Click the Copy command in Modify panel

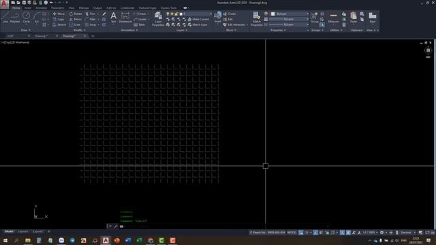point(59,19)
